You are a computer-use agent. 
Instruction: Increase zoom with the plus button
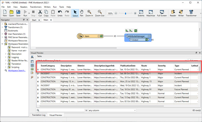[135, 13]
